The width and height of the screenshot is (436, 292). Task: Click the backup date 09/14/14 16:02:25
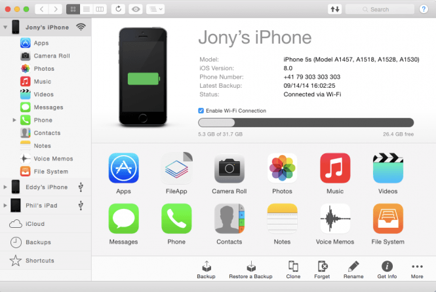click(309, 86)
